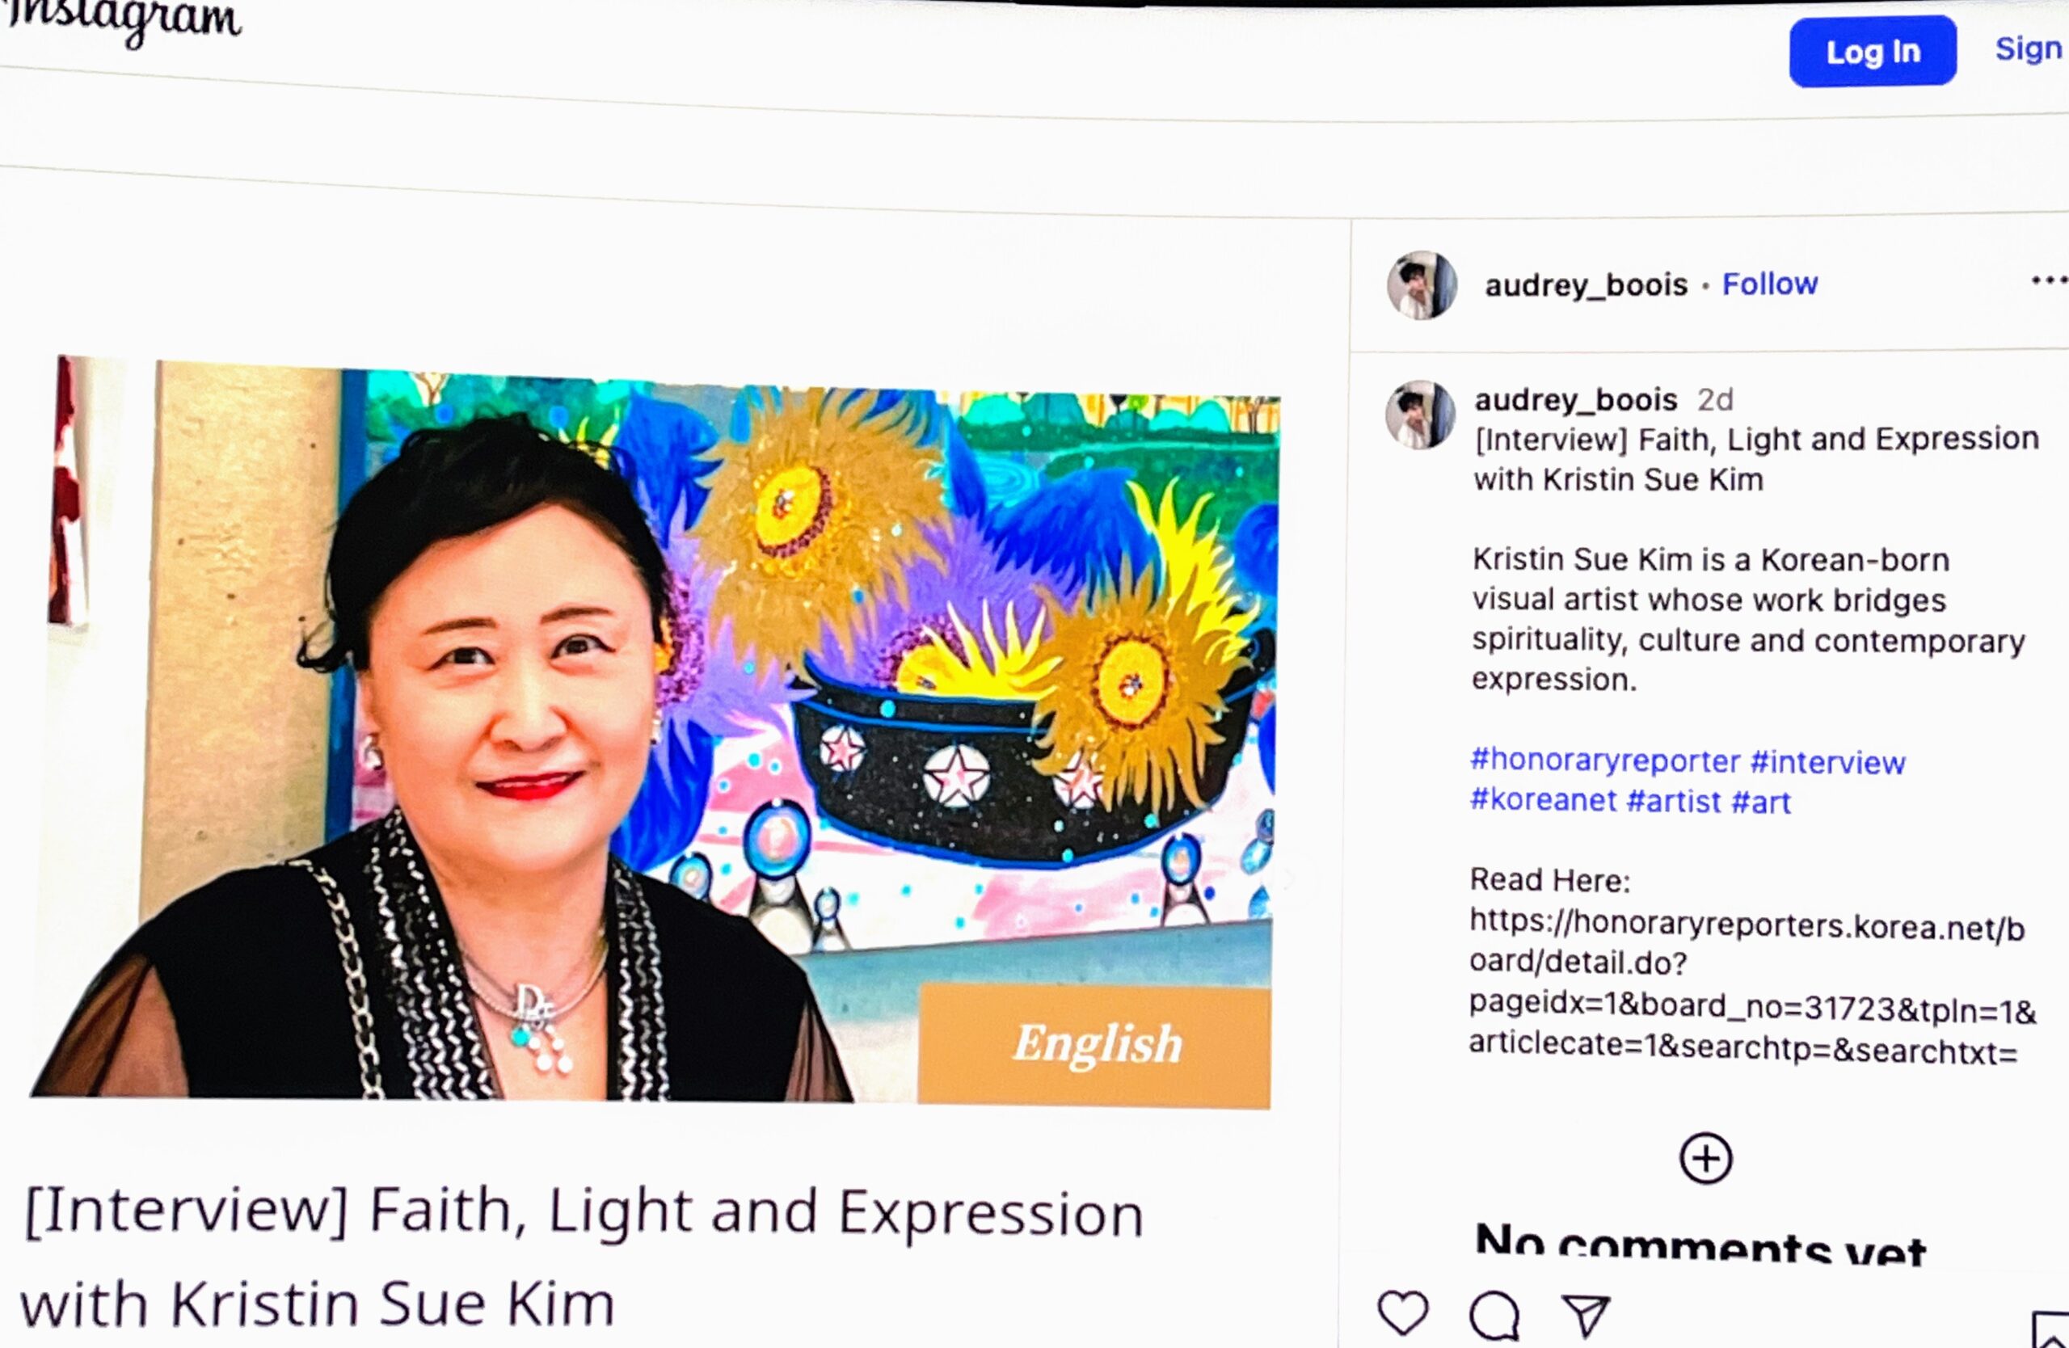Screen dimensions: 2069x1348
Task: Follow audrey_boois
Action: tap(1770, 284)
